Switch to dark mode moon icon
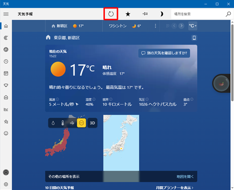Image resolution: width=234 pixels, height=190 pixels. click(162, 14)
